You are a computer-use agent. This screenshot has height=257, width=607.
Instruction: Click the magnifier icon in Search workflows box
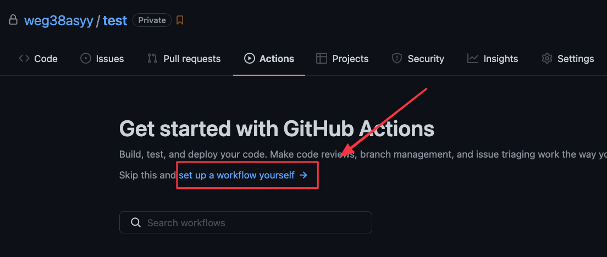[x=135, y=222]
